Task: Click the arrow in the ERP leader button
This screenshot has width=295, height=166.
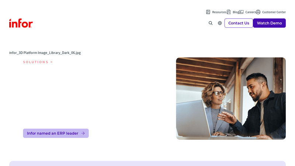Action: click(x=83, y=133)
